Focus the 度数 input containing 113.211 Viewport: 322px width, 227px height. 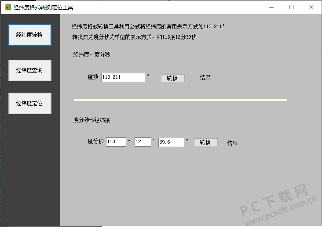(x=123, y=77)
